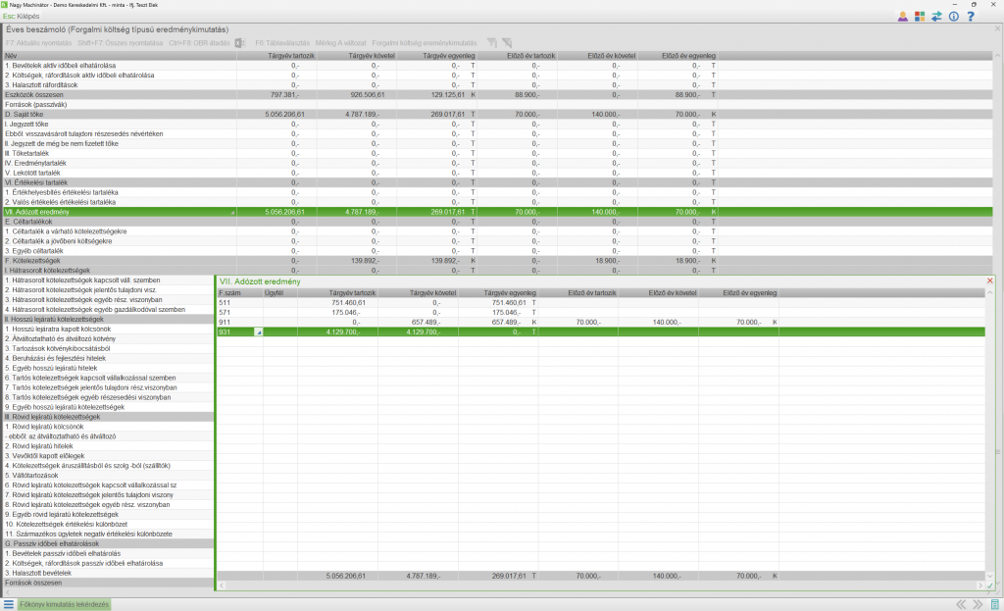
Task: Open the info circle icon
Action: click(954, 17)
